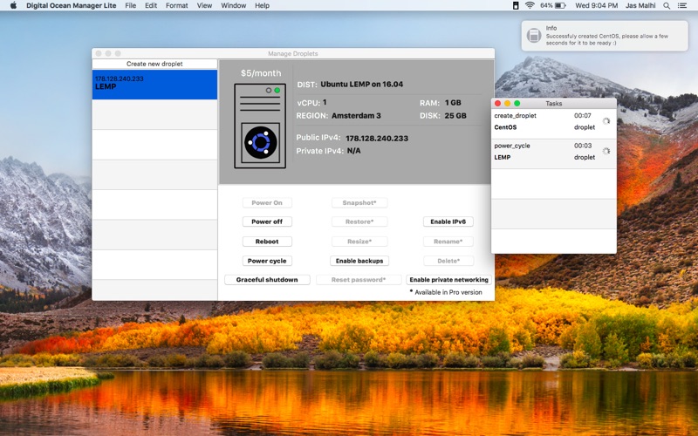Viewport: 698px width, 436px height.
Task: Click the droplet menu bar icon
Action: 516,5
